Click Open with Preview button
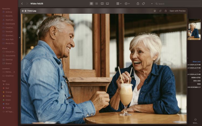 pos(177,11)
